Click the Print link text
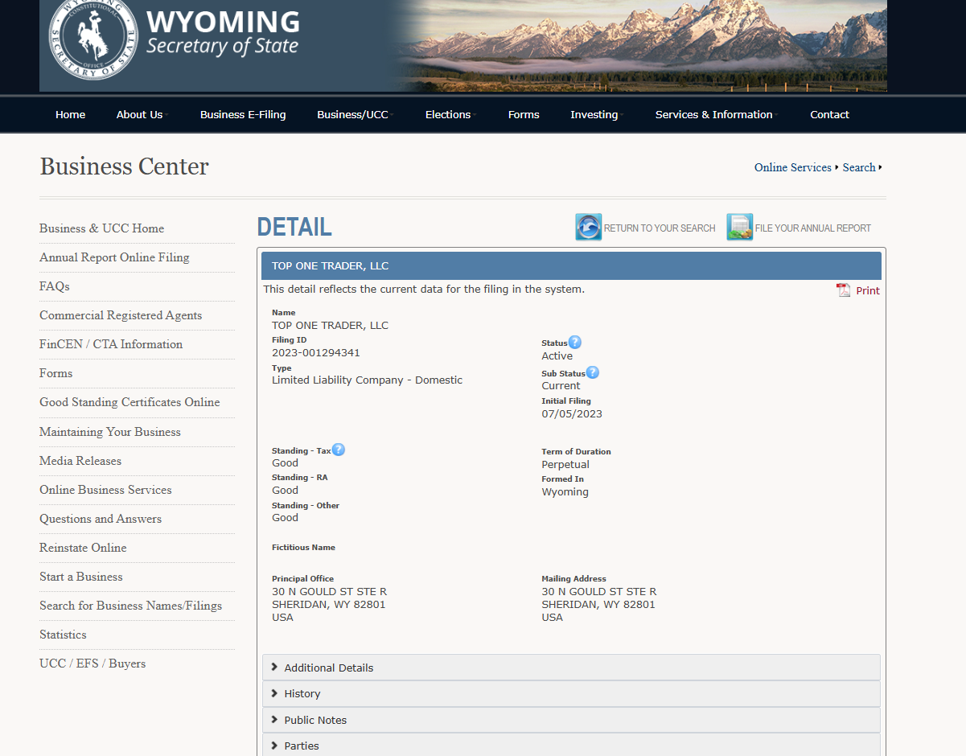The height and width of the screenshot is (756, 966). click(867, 290)
